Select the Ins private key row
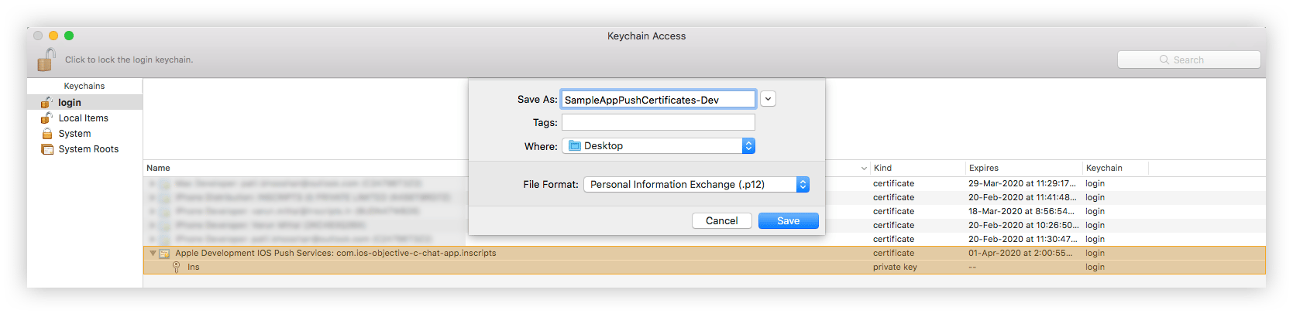The width and height of the screenshot is (1293, 317). (704, 267)
